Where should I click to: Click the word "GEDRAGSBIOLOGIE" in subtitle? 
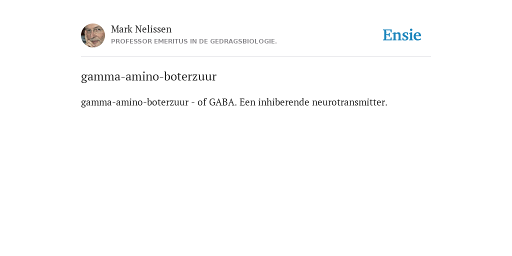(242, 41)
